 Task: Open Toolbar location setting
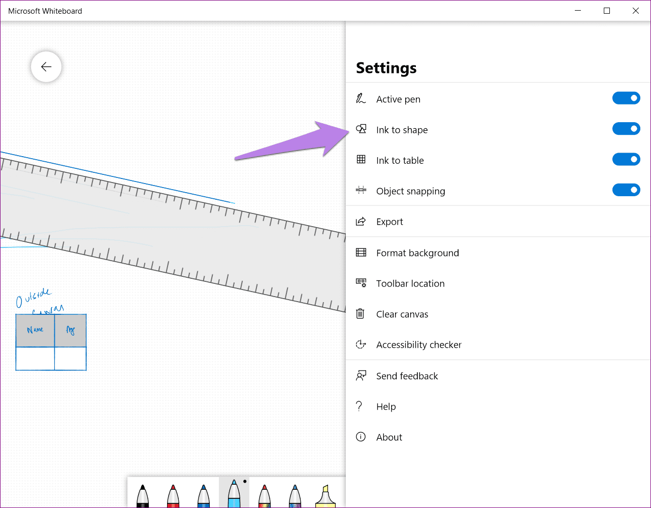(498, 283)
